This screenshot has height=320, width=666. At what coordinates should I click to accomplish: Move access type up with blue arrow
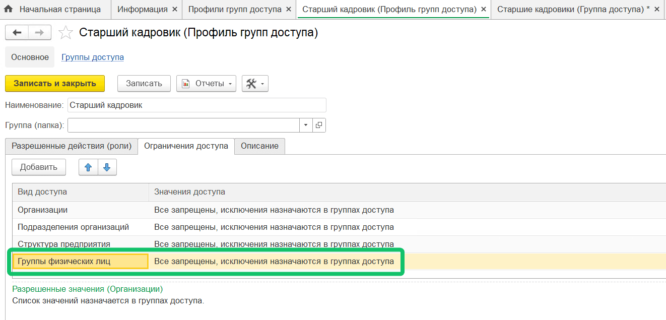(88, 167)
